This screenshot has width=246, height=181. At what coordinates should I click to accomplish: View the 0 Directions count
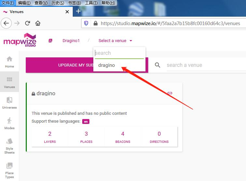[159, 137]
